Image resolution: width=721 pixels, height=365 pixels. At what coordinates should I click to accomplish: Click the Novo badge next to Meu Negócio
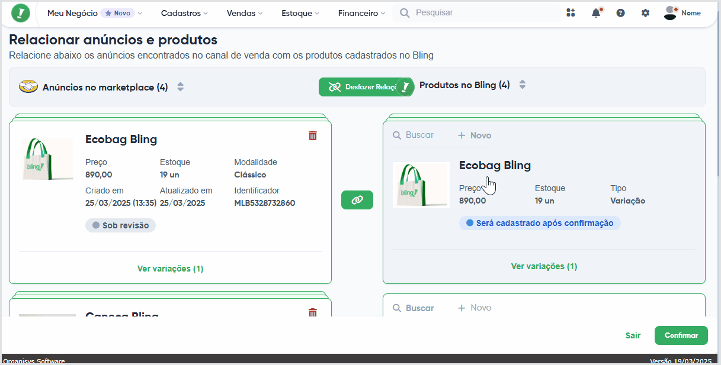[118, 13]
